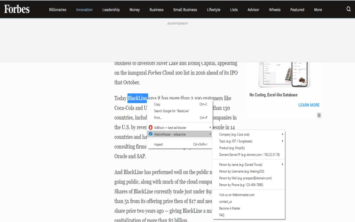
Task: Select Person by Phone option
Action: click(249, 185)
